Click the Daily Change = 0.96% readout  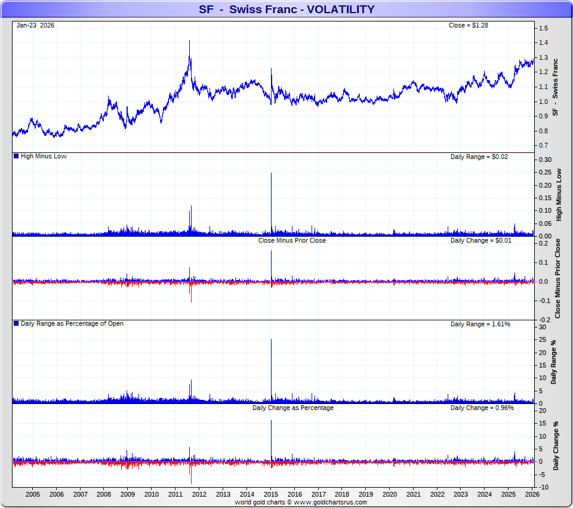click(482, 408)
